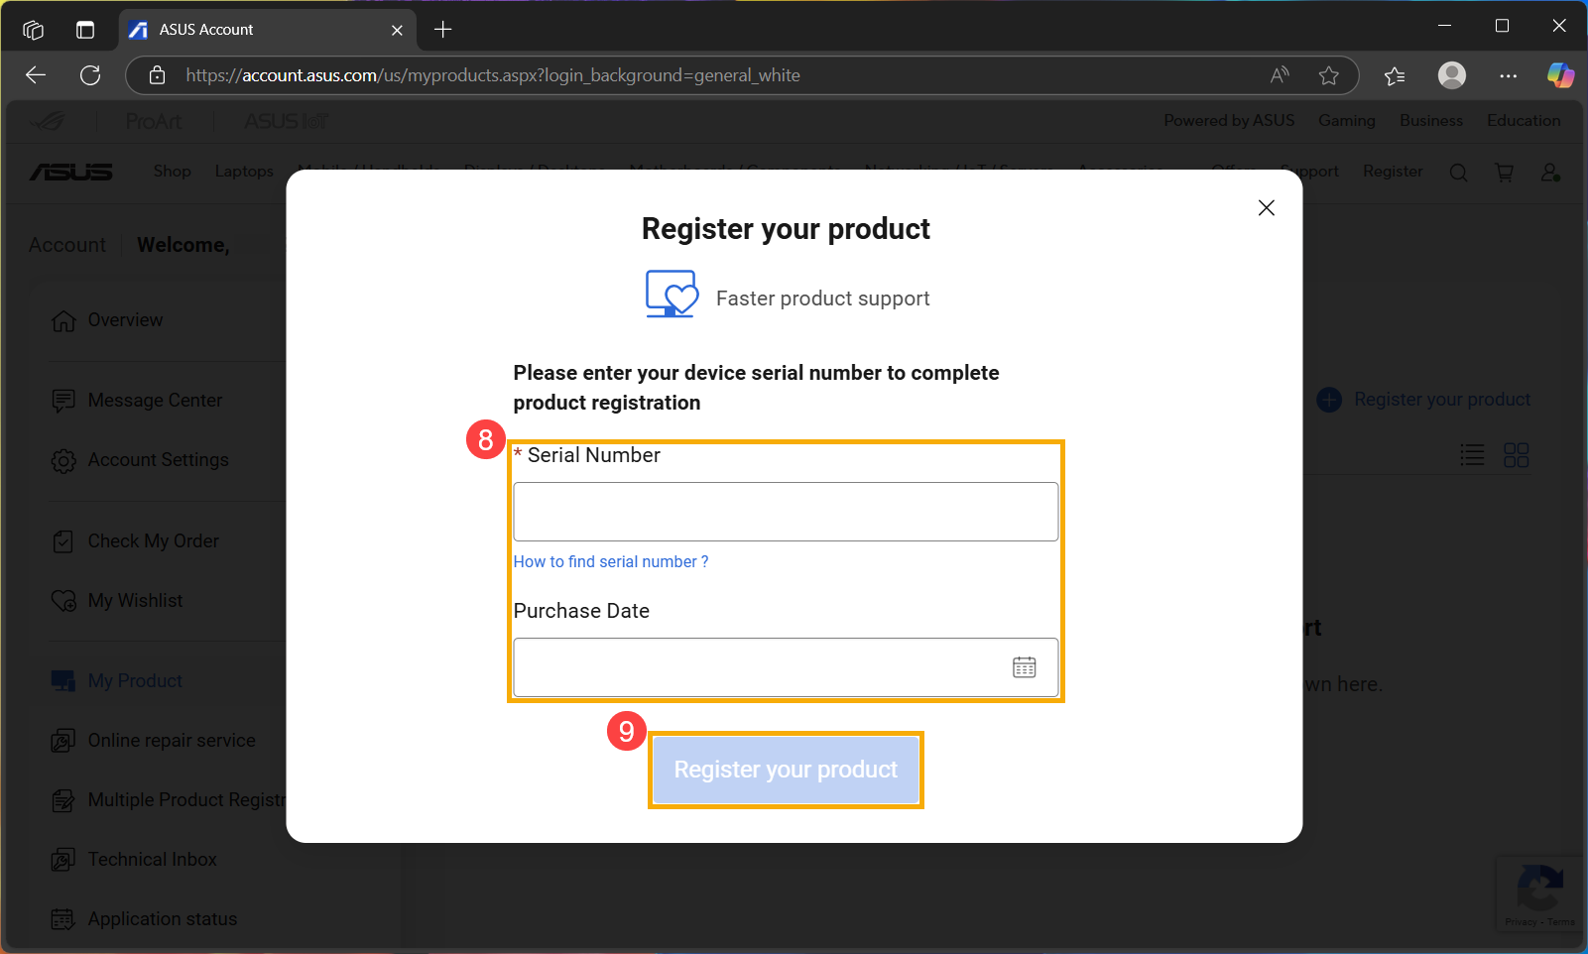Open the Education top link
The height and width of the screenshot is (954, 1588).
click(1524, 120)
